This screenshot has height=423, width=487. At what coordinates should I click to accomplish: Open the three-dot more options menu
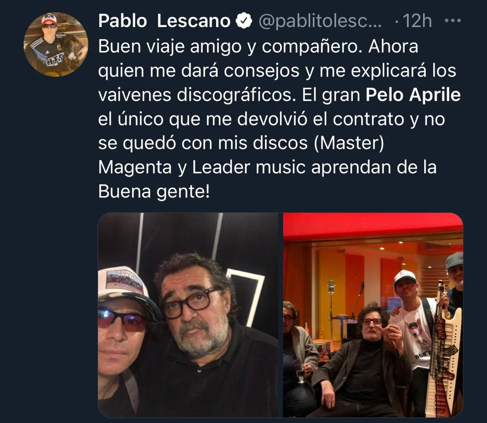[453, 21]
